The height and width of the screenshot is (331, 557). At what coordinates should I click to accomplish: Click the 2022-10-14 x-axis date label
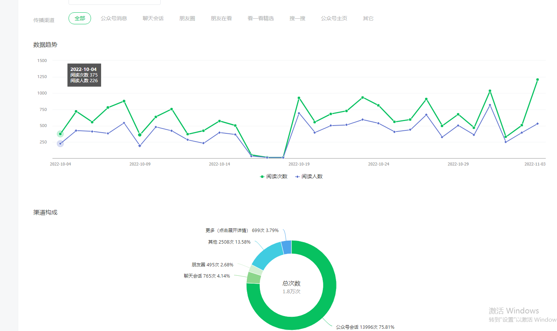(220, 164)
